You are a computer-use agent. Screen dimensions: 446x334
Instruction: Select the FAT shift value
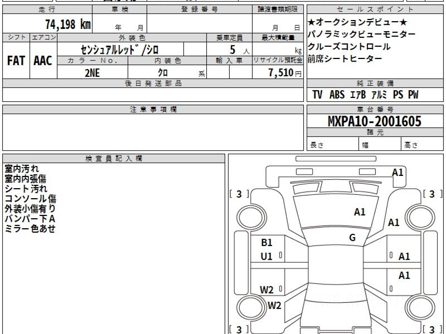(16, 61)
